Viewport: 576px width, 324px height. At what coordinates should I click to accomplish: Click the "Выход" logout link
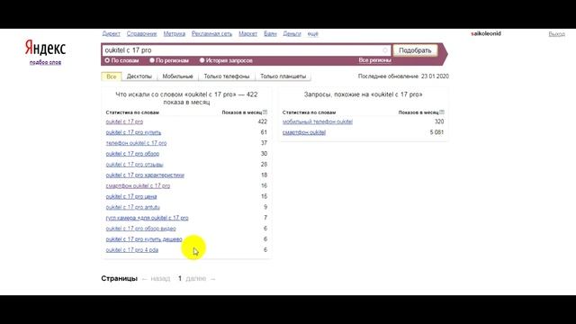557,34
